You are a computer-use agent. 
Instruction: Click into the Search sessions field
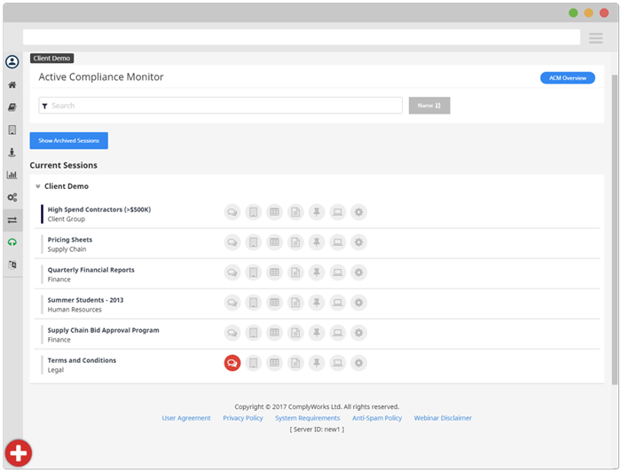[x=222, y=106]
